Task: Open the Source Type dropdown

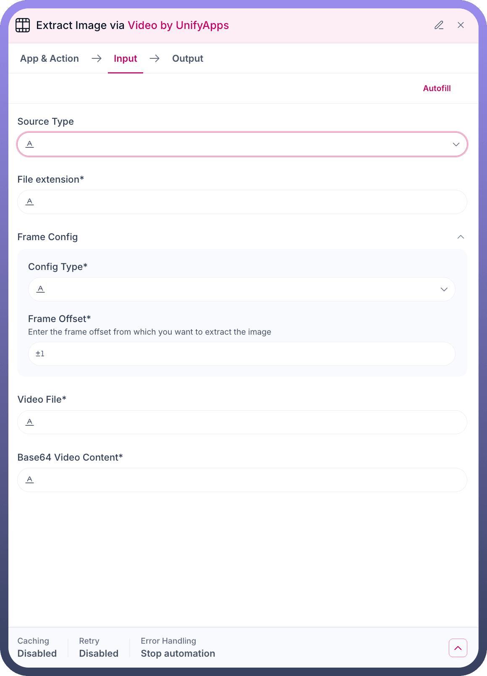Action: (456, 144)
